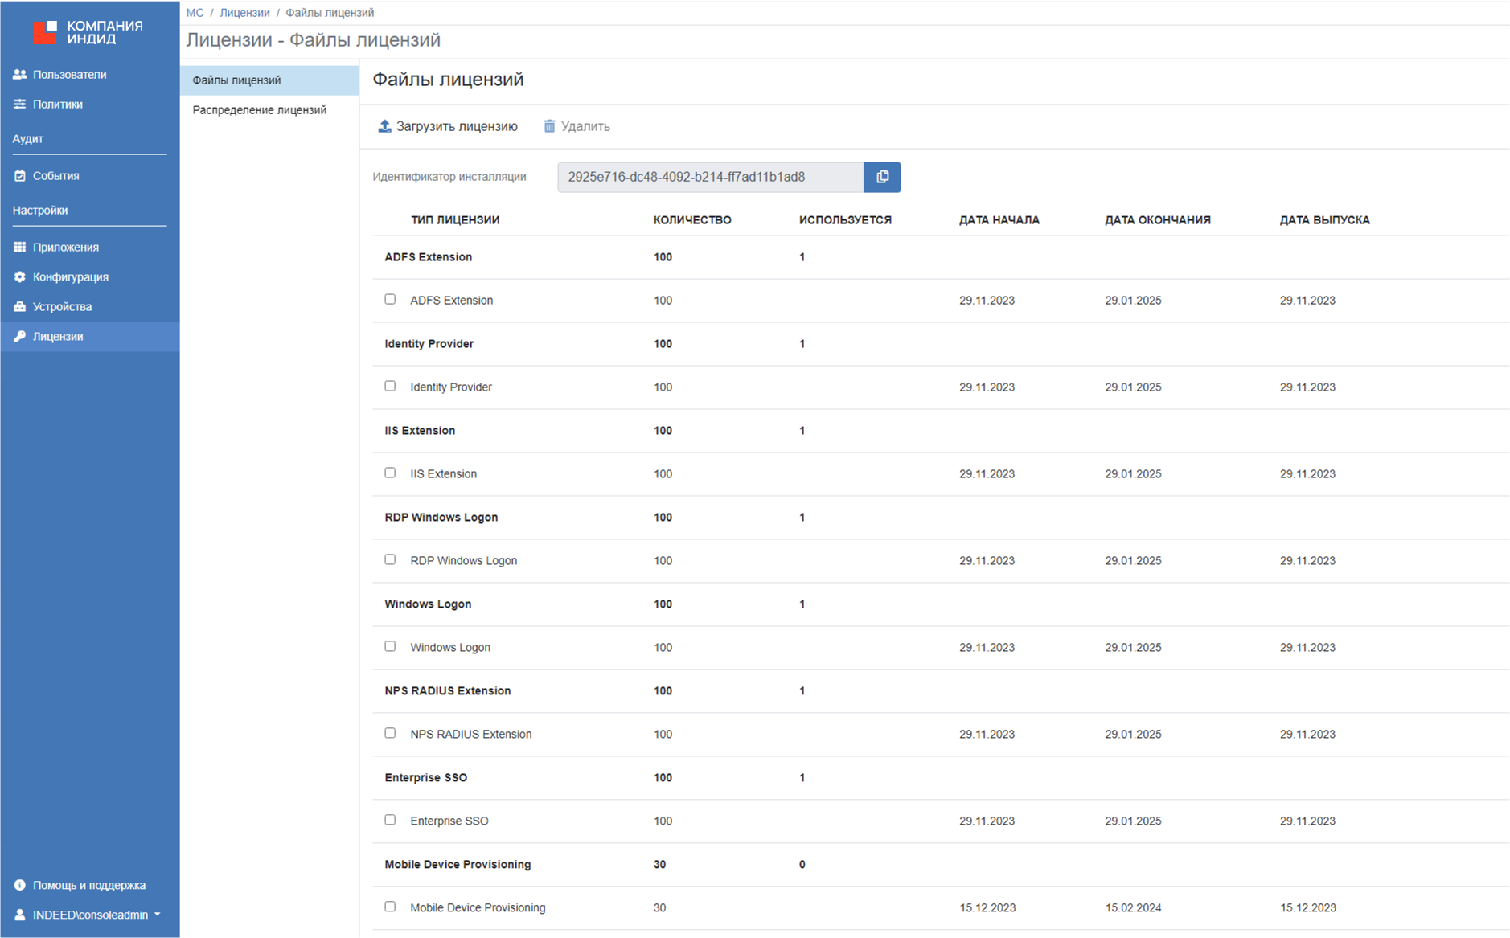Screen dimensions: 1510x938
Task: Click the Devices icon in sidebar
Action: 20,306
